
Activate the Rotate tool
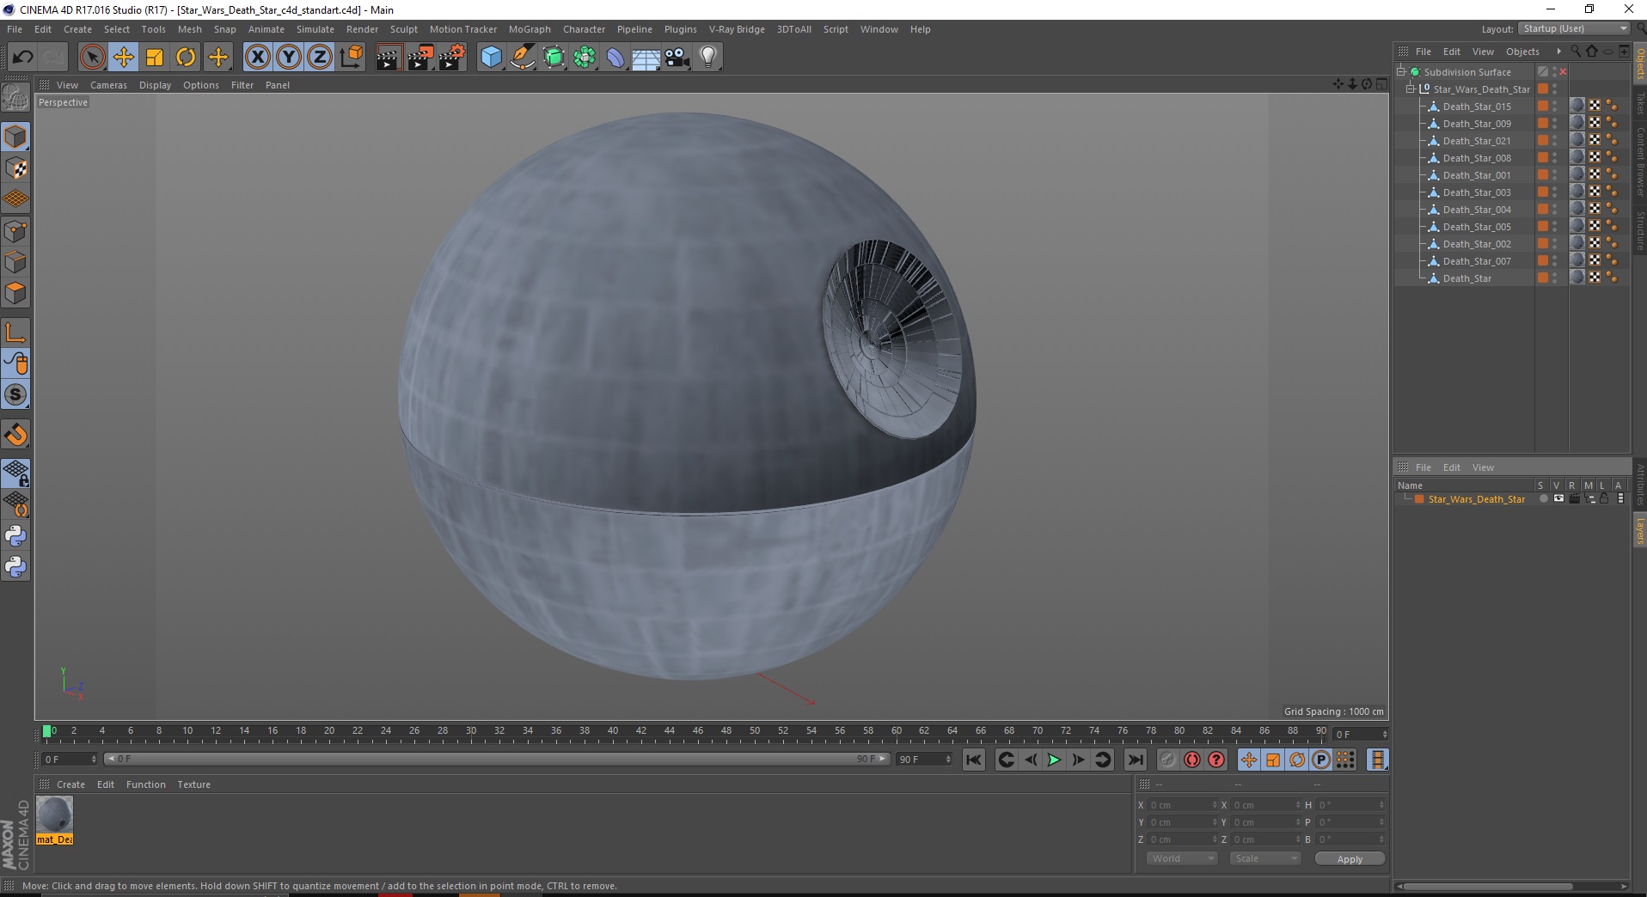[186, 58]
